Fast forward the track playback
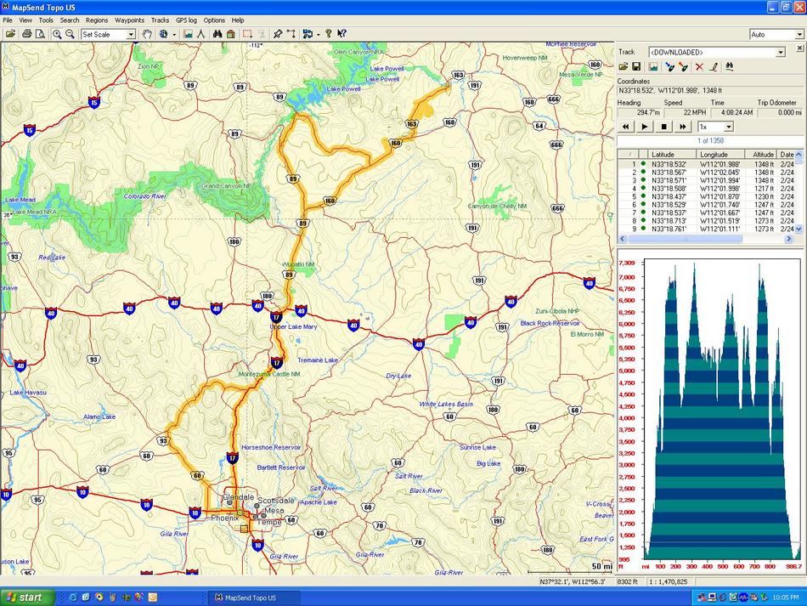 click(682, 127)
